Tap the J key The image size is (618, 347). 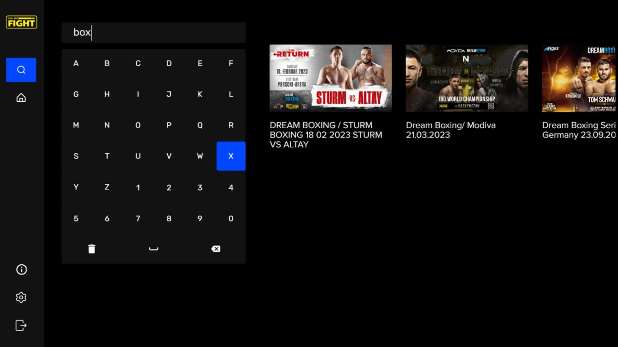click(x=169, y=94)
